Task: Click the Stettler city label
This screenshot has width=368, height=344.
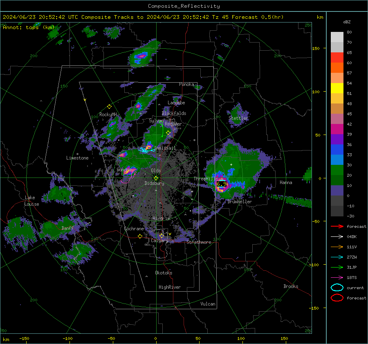Action: (x=238, y=118)
